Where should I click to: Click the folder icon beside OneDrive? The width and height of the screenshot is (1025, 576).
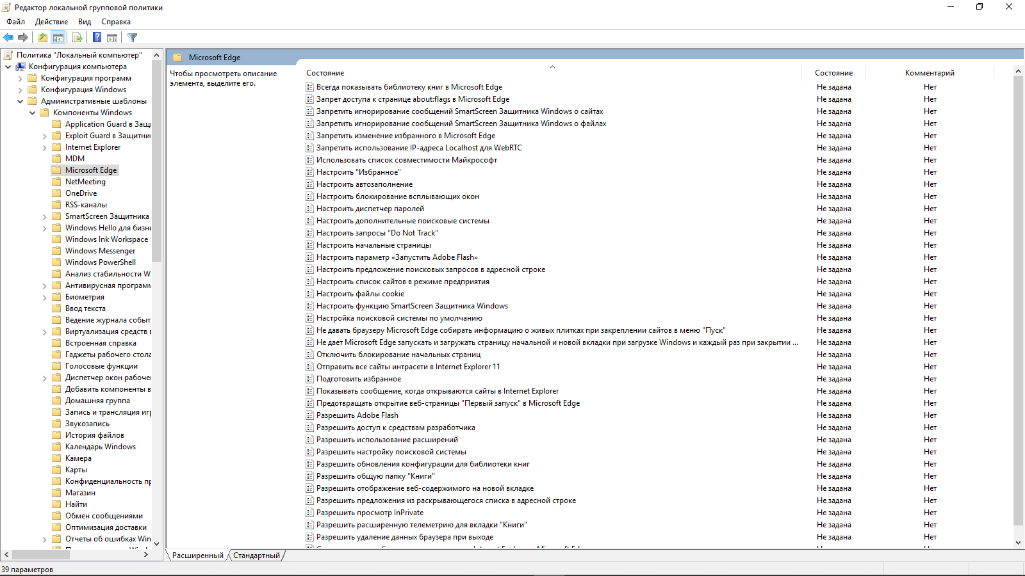(x=57, y=193)
